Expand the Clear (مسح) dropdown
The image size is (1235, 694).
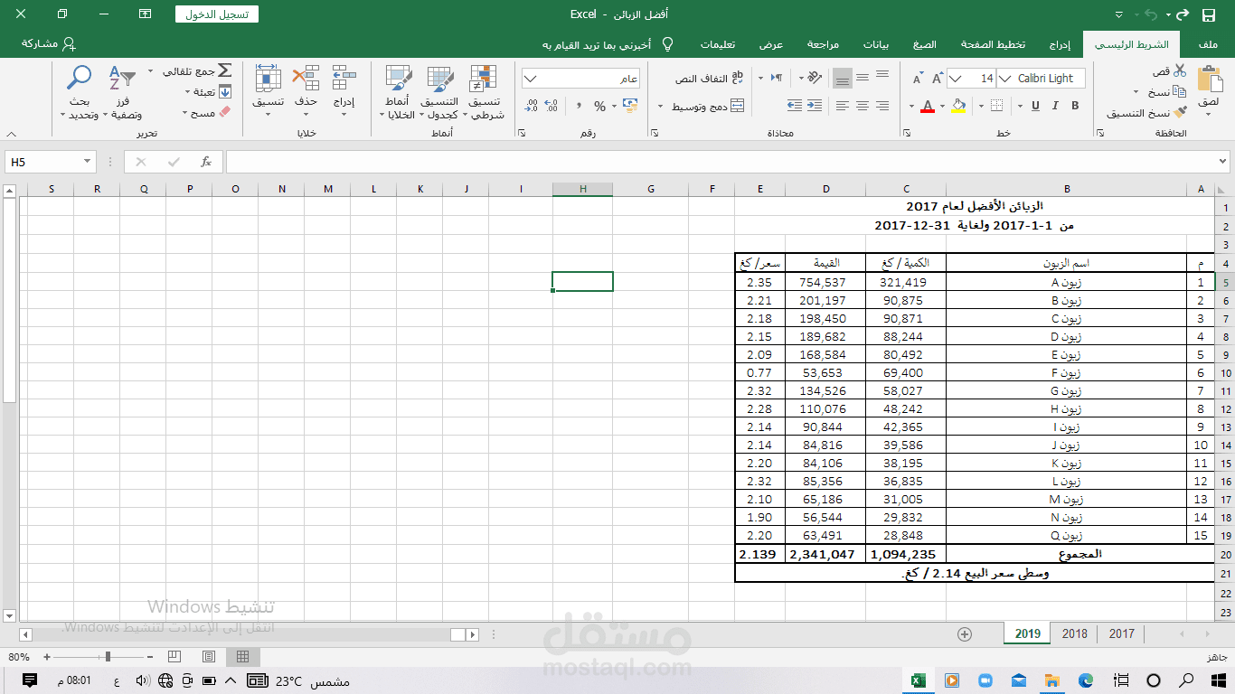coord(184,114)
